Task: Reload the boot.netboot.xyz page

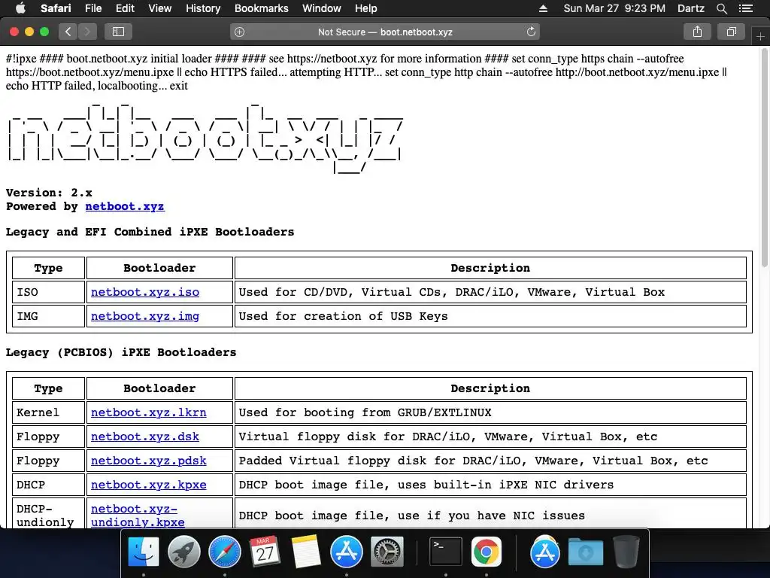Action: pyautogui.click(x=531, y=32)
